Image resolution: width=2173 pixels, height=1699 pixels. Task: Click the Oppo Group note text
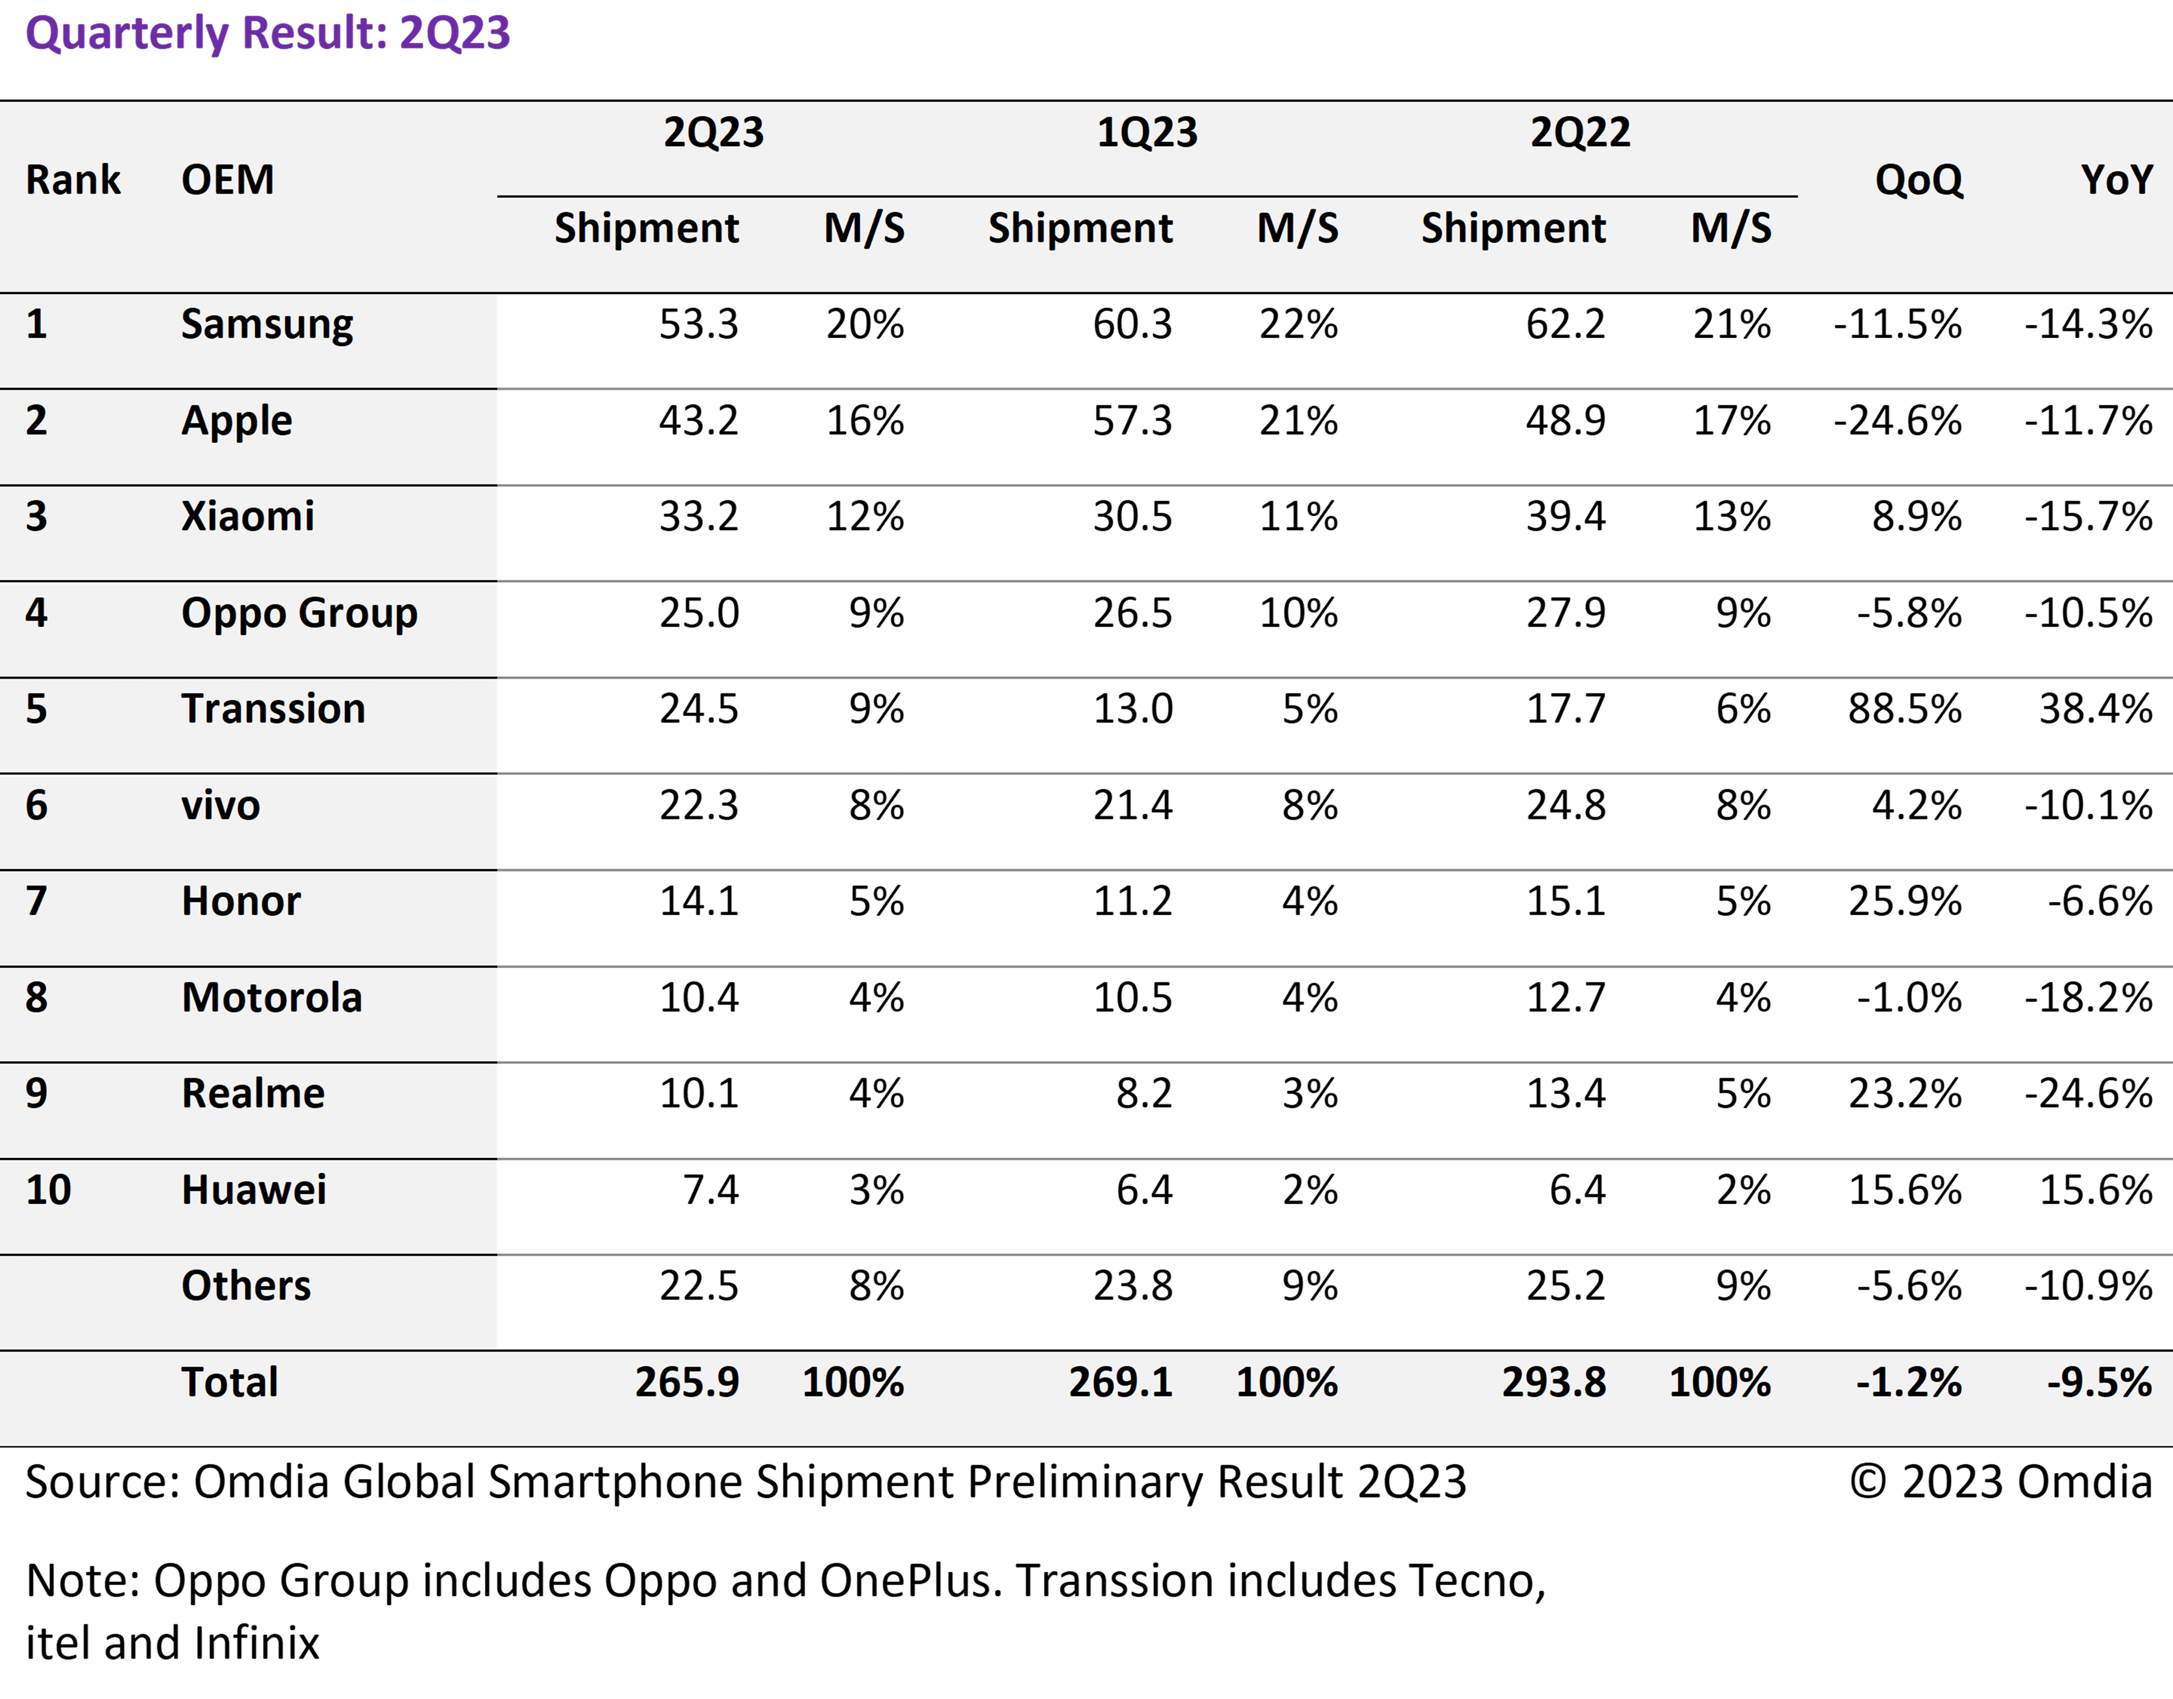pyautogui.click(x=785, y=1612)
